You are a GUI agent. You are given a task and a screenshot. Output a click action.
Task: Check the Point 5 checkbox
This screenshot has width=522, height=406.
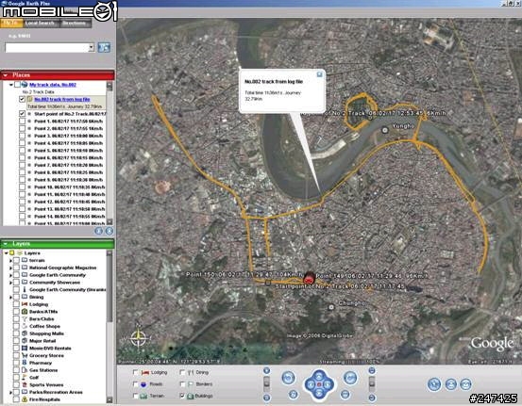pos(22,151)
